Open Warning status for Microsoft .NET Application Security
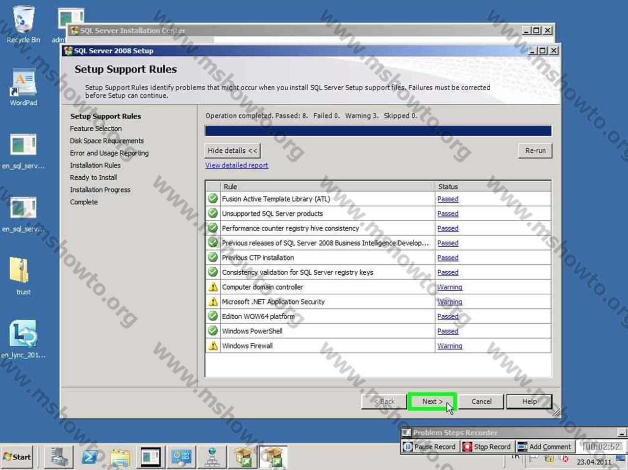This screenshot has width=628, height=470. click(x=450, y=302)
